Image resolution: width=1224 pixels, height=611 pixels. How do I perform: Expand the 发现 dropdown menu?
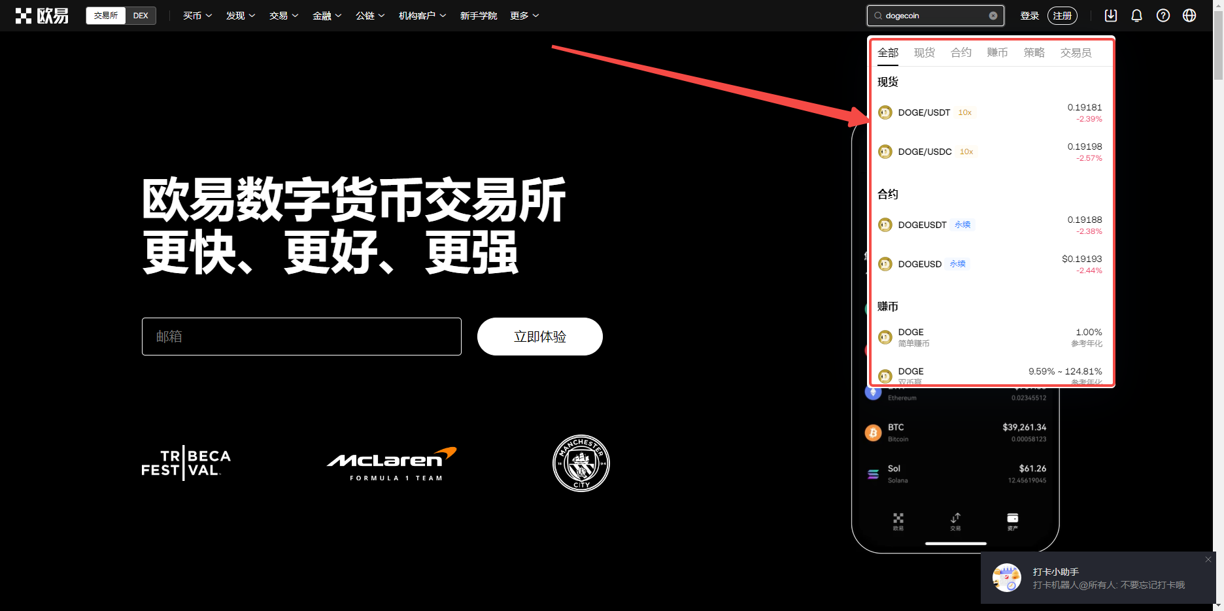(x=241, y=16)
